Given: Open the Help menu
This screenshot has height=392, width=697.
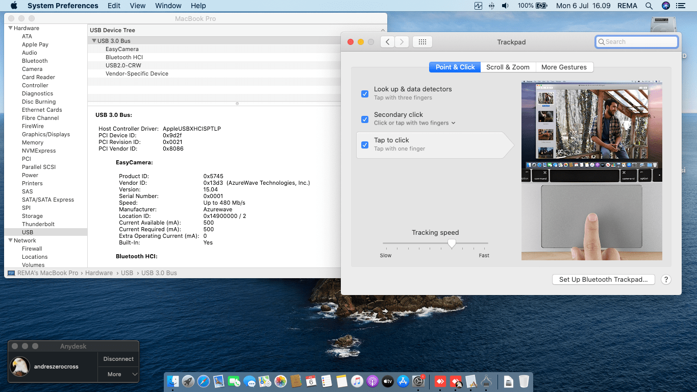Looking at the screenshot, I should pos(198,6).
